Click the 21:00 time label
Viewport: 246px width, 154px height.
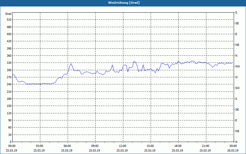[x=206, y=146]
